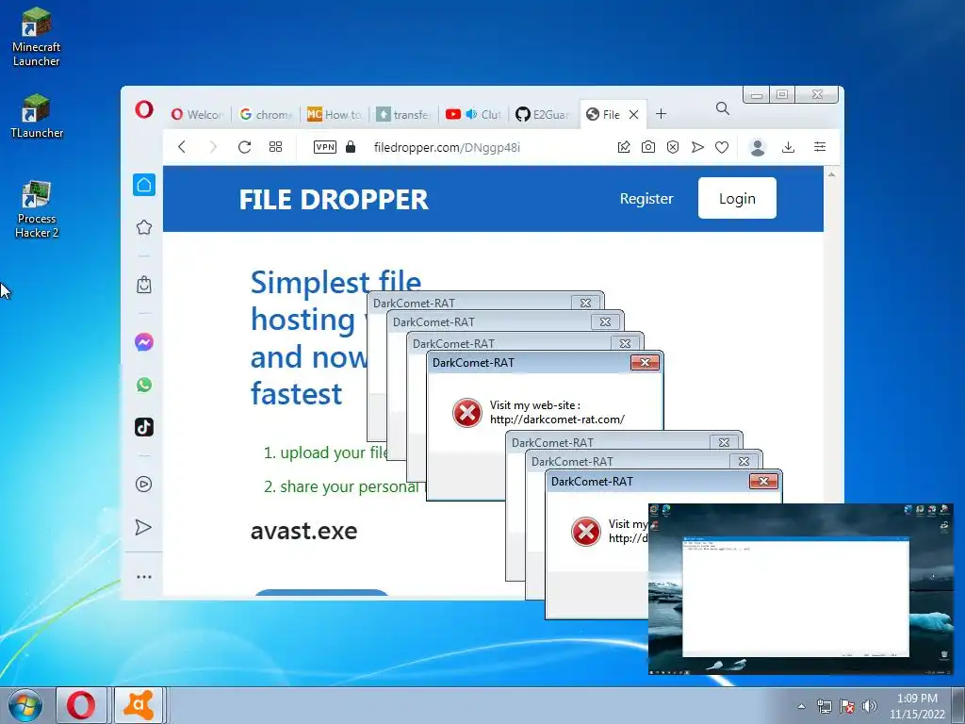This screenshot has width=965, height=724.
Task: Open the ad blocker shield
Action: (673, 147)
